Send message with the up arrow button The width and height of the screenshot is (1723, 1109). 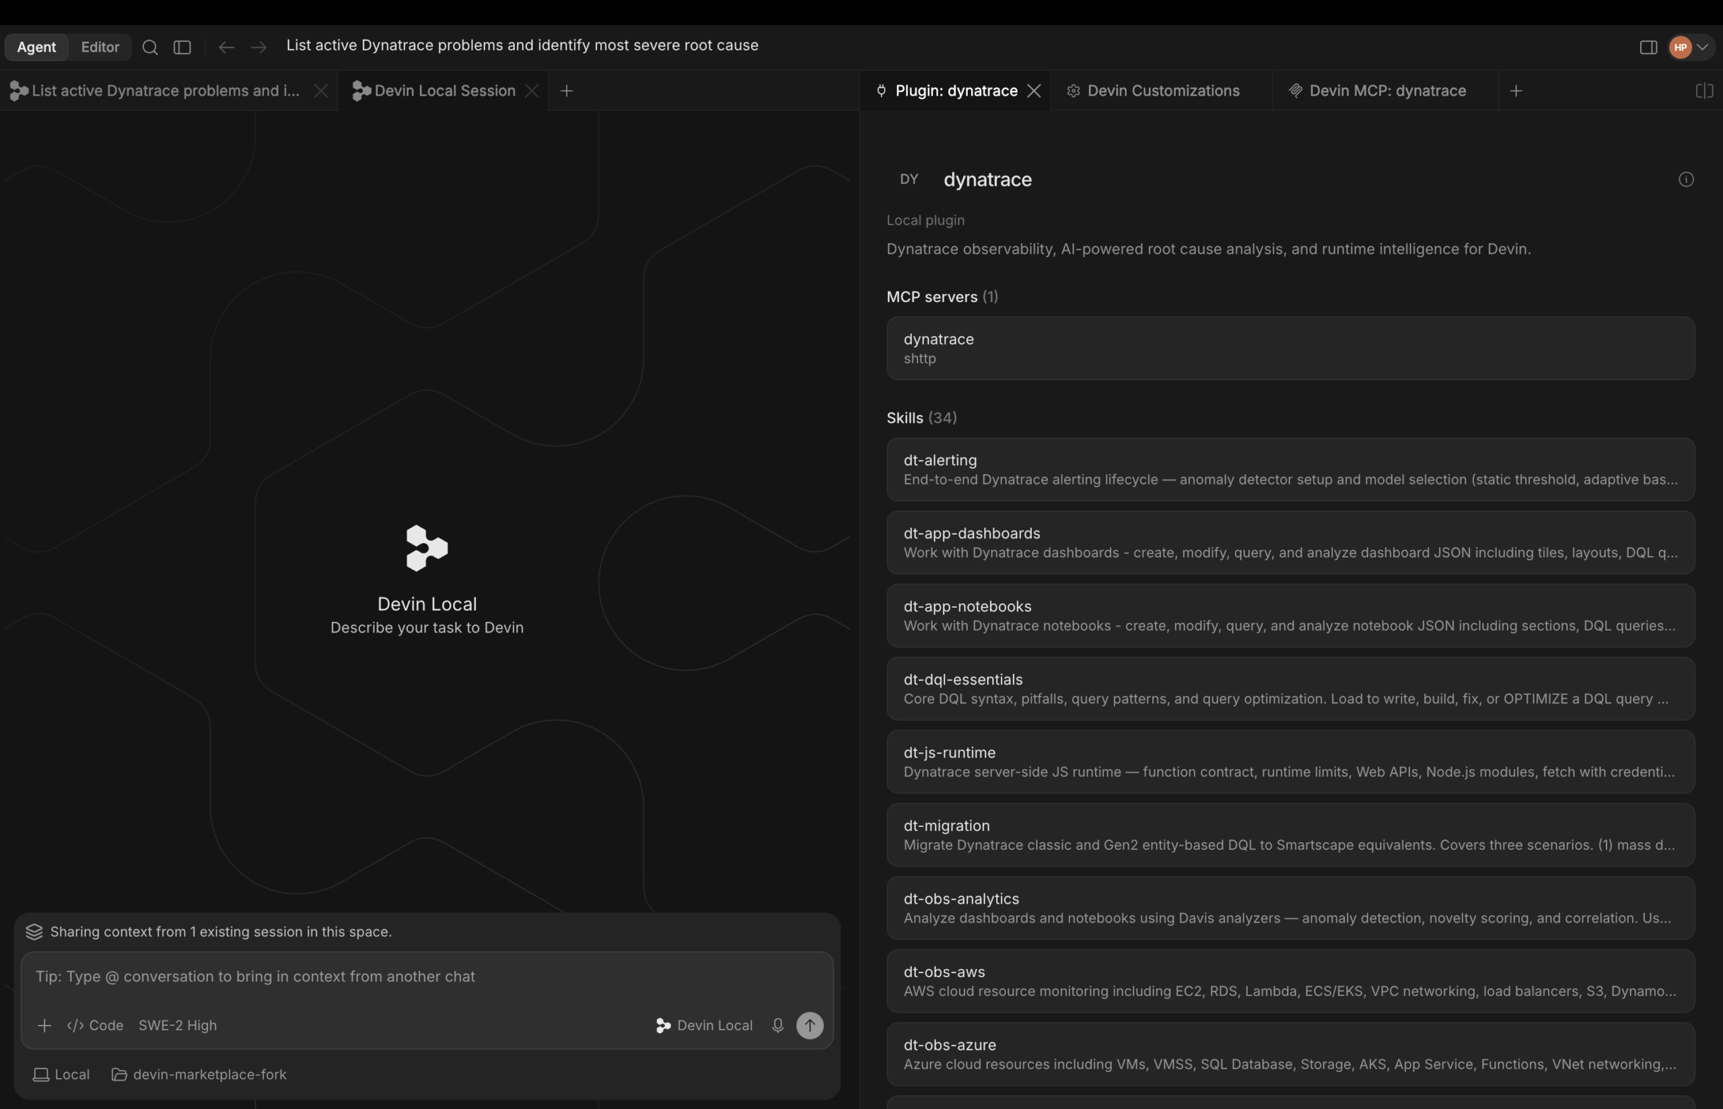[809, 1026]
